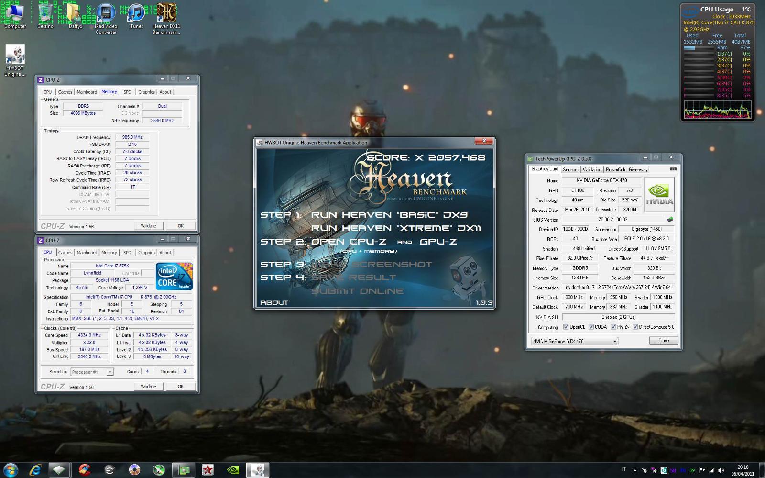Open Action Center flag tray icon
The image size is (765, 478).
(x=702, y=470)
